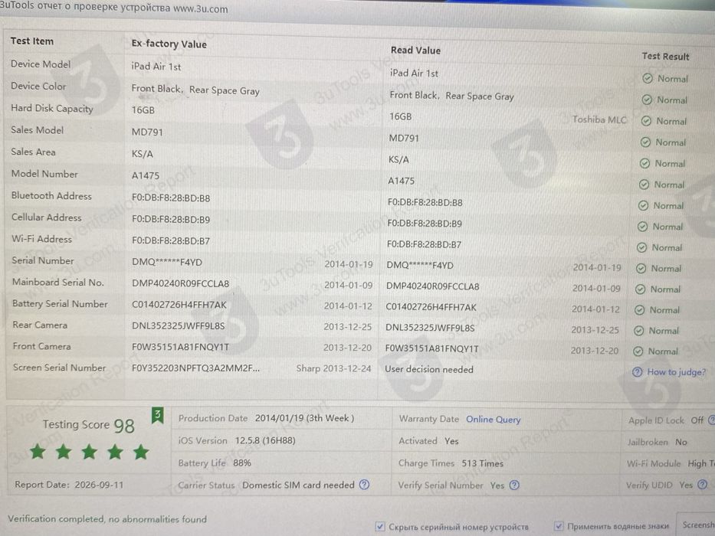Click the Carrier Status help question icon
The width and height of the screenshot is (715, 536).
[x=364, y=485]
